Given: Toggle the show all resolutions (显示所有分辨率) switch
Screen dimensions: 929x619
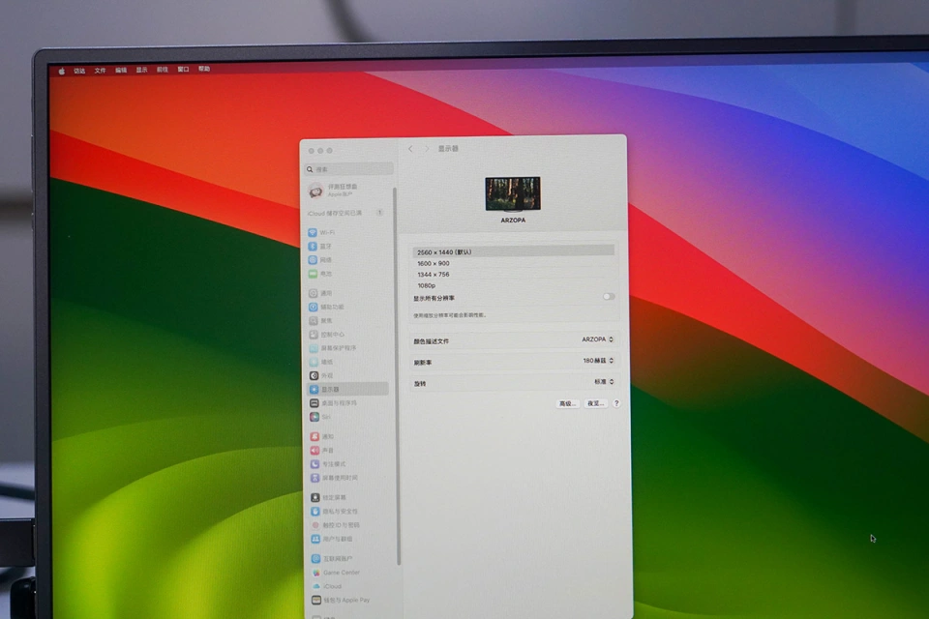Looking at the screenshot, I should click(609, 297).
